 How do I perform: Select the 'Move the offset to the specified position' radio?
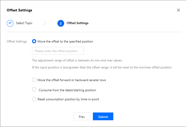34,41
